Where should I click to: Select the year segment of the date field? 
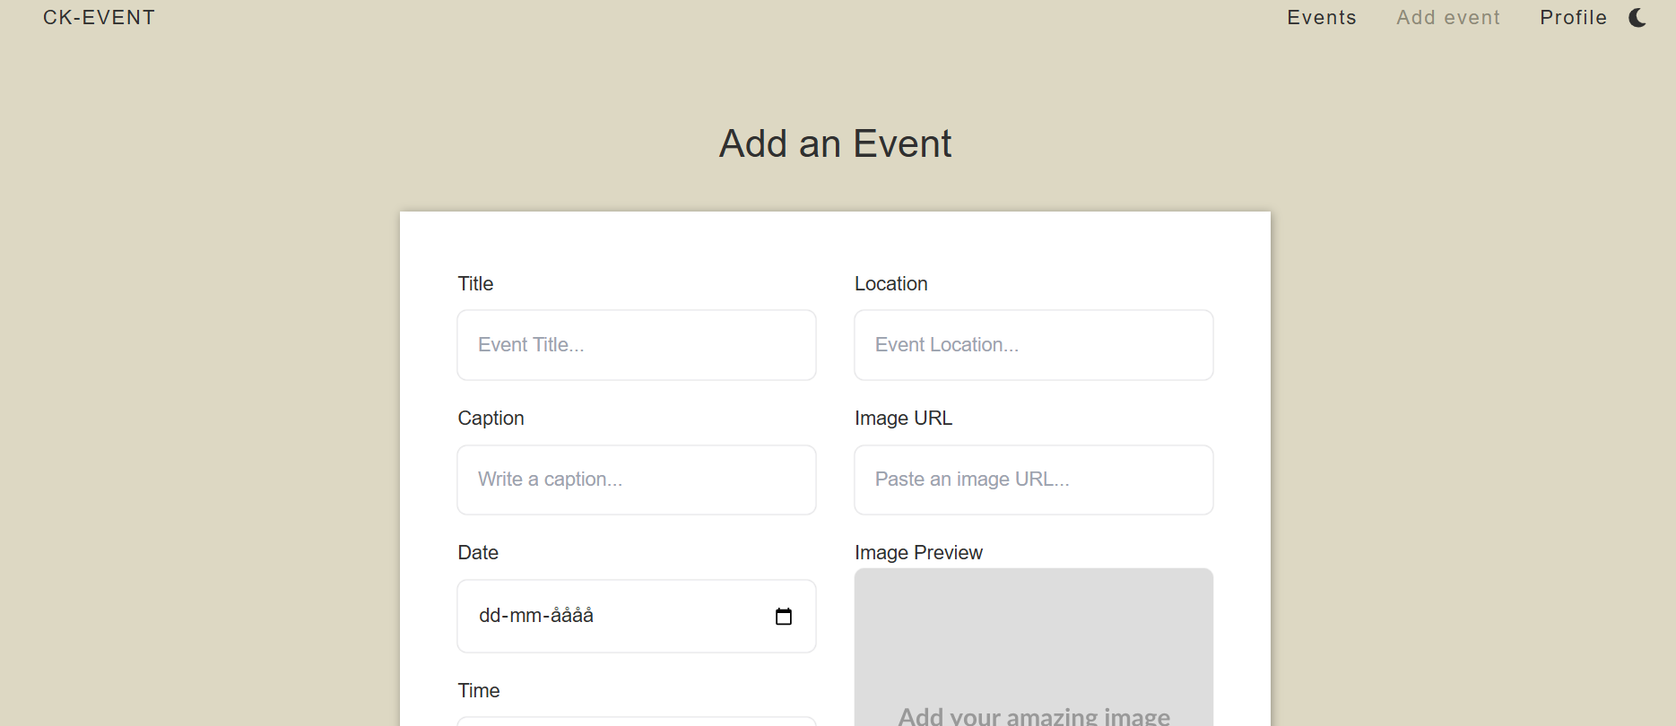click(572, 616)
